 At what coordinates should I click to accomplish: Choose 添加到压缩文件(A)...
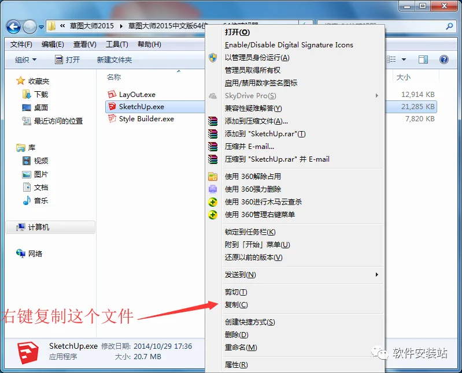coord(295,121)
